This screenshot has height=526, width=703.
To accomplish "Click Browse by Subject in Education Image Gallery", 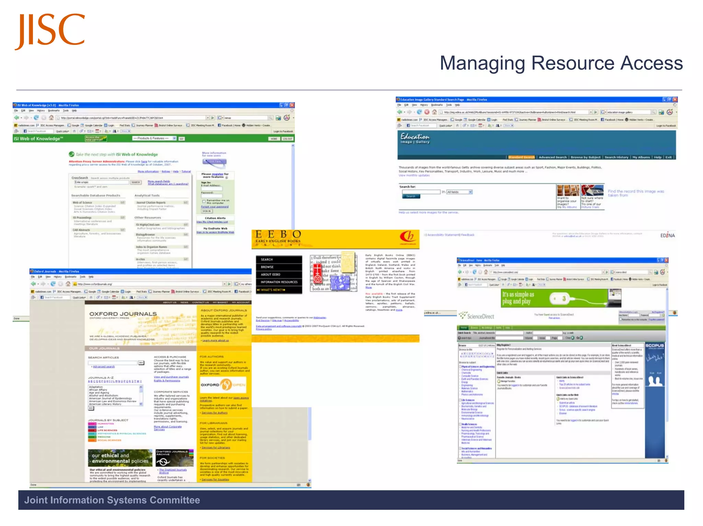I will pyautogui.click(x=585, y=157).
